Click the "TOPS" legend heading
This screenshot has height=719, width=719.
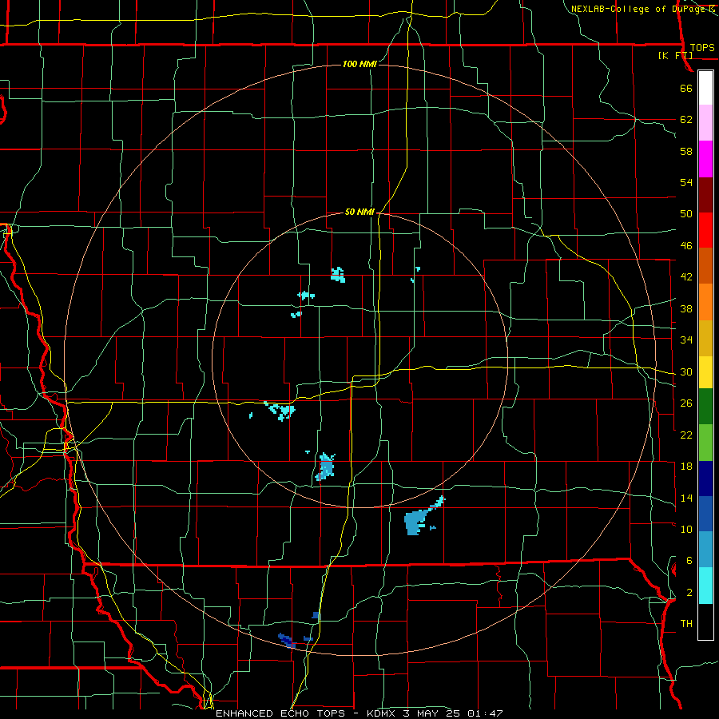coord(702,48)
